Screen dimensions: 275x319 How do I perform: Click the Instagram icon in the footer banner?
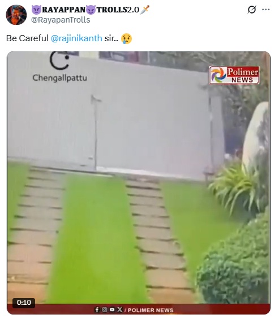(105, 309)
